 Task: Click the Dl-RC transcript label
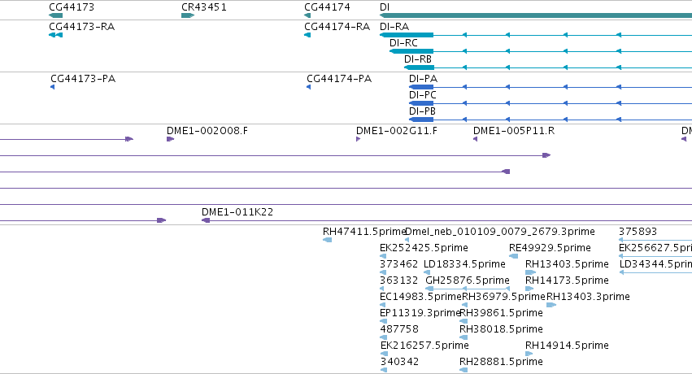coord(403,43)
